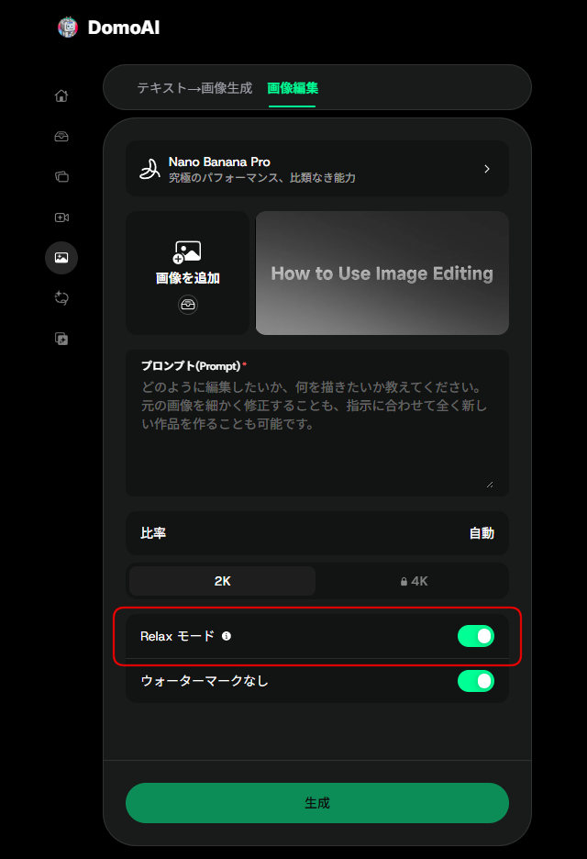Click the Relax モード info icon
Image resolution: width=587 pixels, height=859 pixels.
(227, 636)
